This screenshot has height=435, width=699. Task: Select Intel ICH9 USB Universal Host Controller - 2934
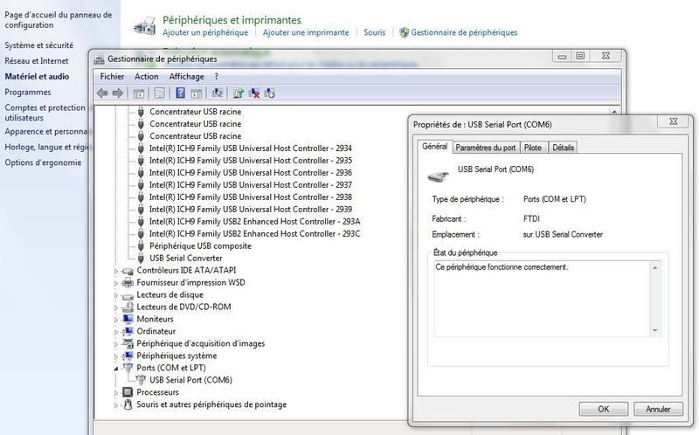coord(251,148)
